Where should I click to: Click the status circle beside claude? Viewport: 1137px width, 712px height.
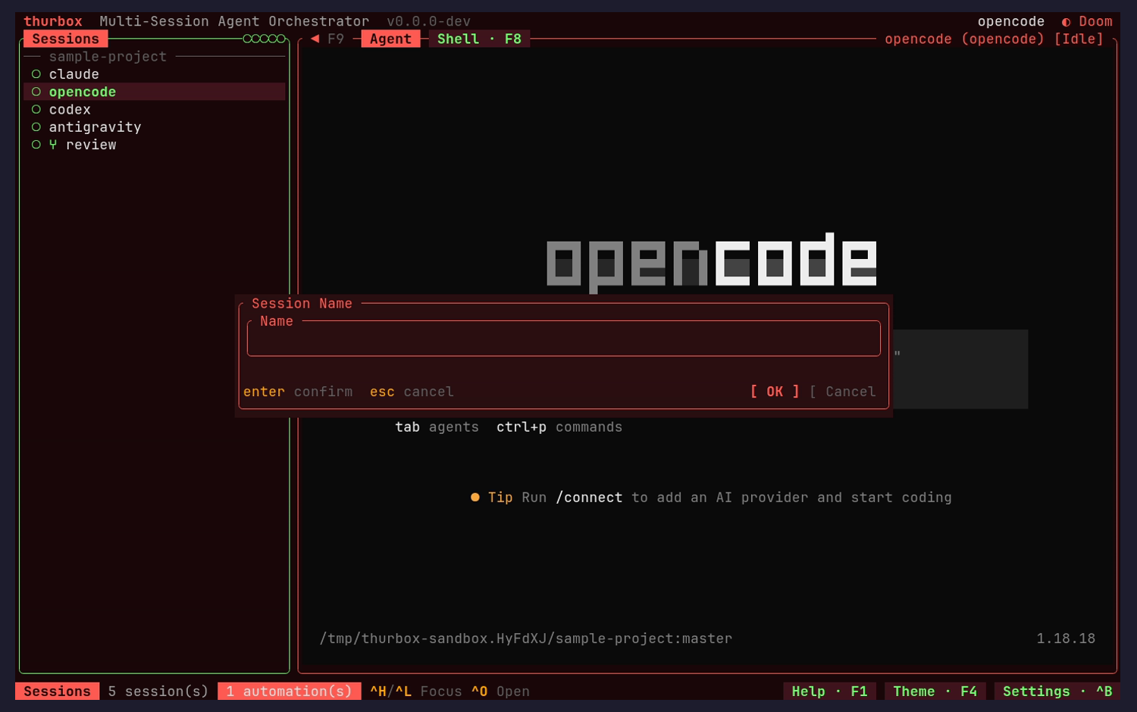click(36, 74)
